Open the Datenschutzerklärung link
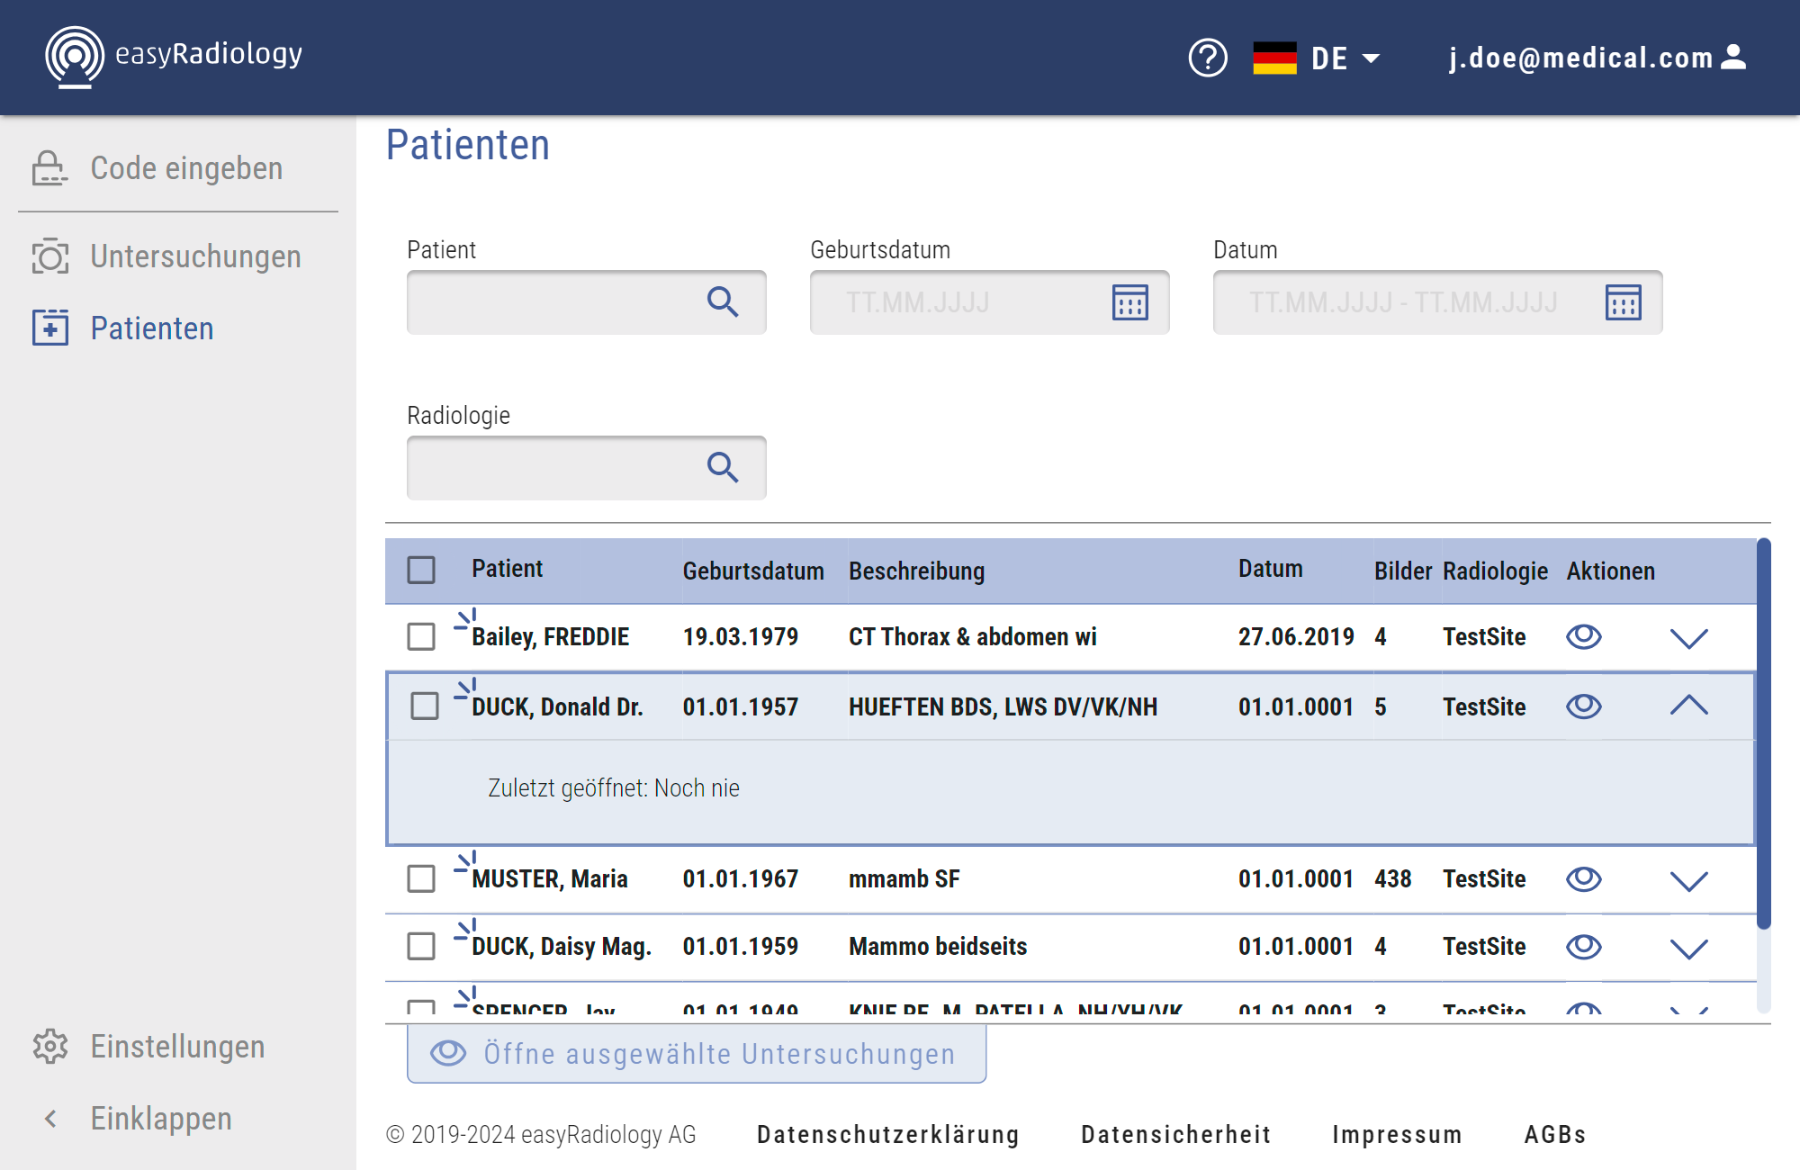This screenshot has height=1170, width=1800. click(888, 1135)
